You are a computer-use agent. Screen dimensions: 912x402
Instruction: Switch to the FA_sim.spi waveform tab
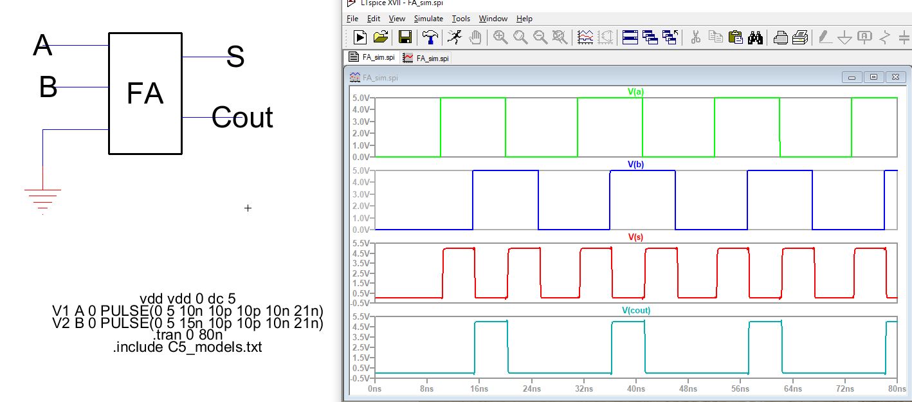(426, 58)
